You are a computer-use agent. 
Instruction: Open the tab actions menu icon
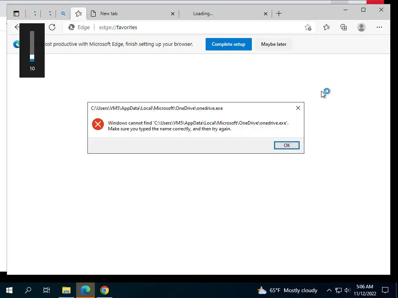16,14
